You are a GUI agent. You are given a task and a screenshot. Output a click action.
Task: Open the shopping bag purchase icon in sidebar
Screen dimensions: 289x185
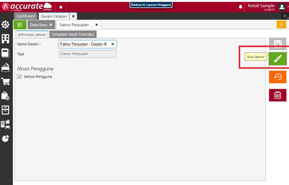[5, 96]
